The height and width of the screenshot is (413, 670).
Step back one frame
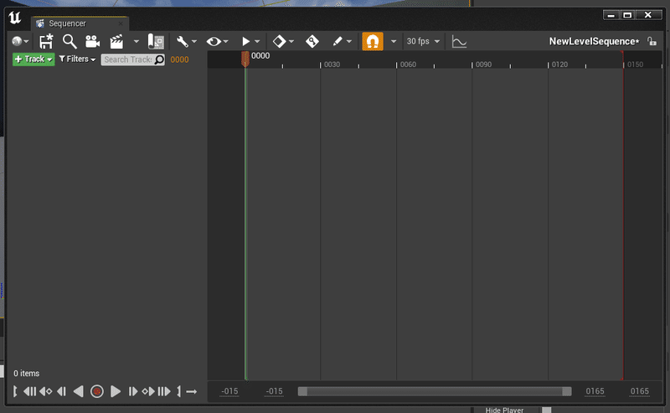point(61,391)
